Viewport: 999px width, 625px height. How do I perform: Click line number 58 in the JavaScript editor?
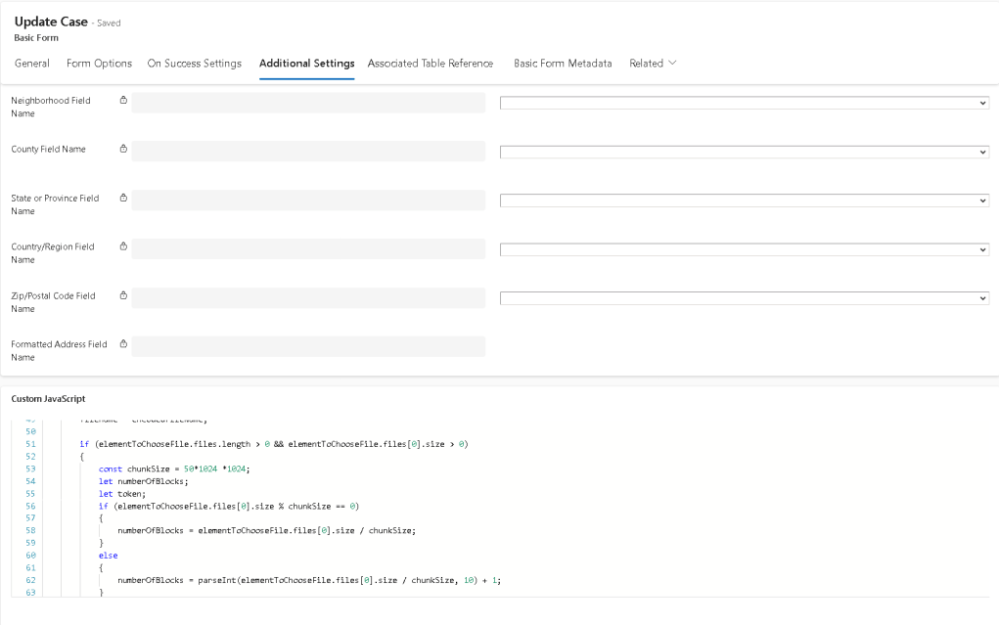30,530
